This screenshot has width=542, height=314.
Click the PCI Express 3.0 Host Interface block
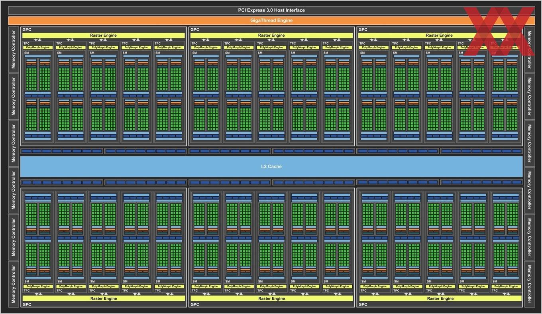click(271, 10)
